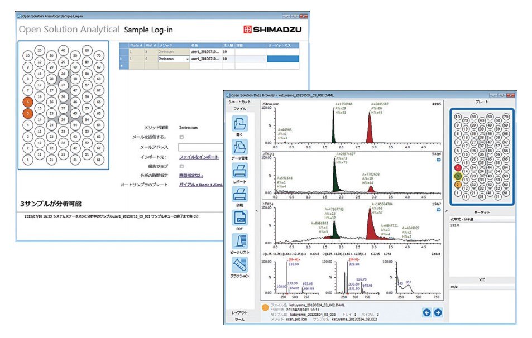Click the ファイルをインポート link
Screen dimensions: 532x338
(198, 157)
